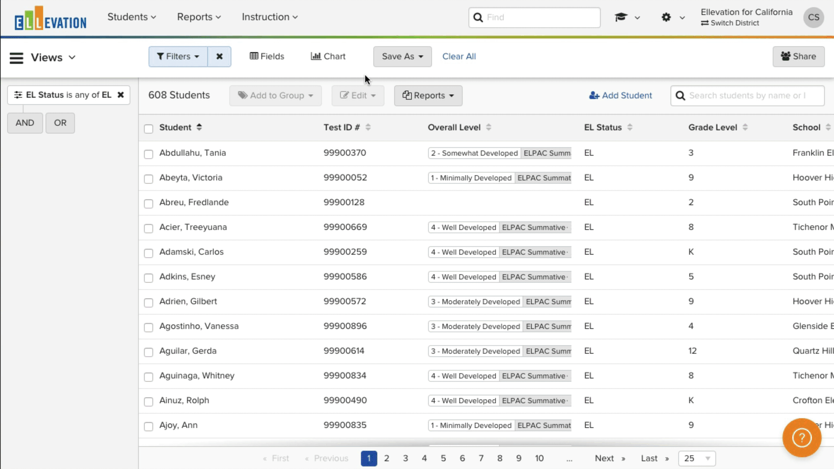Check the box for Acier, Treeyuana
The image size is (834, 469).
(149, 228)
